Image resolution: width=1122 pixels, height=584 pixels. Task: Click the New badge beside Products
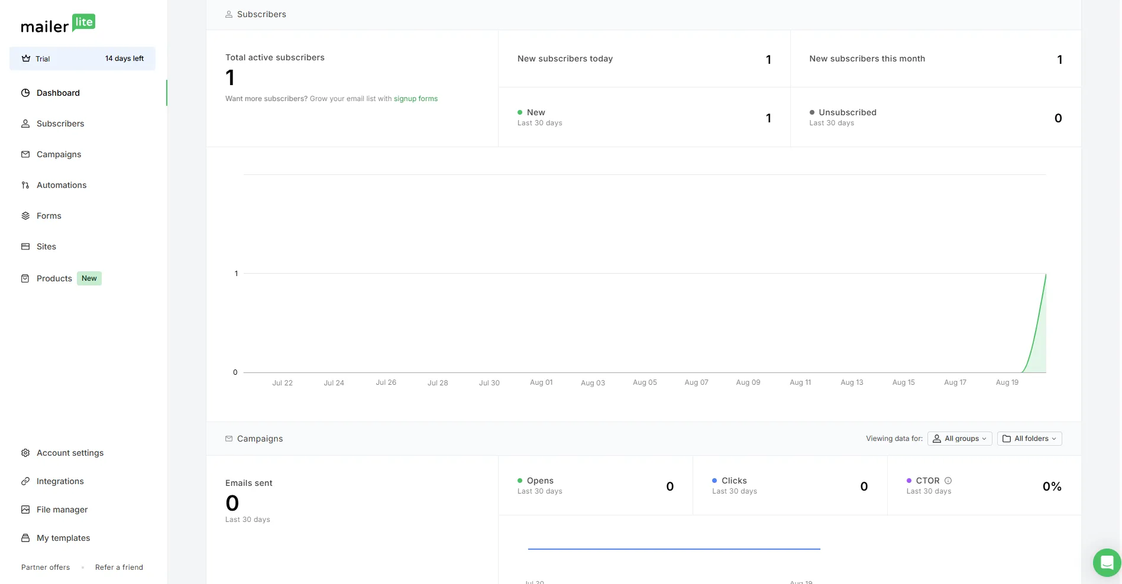click(89, 278)
